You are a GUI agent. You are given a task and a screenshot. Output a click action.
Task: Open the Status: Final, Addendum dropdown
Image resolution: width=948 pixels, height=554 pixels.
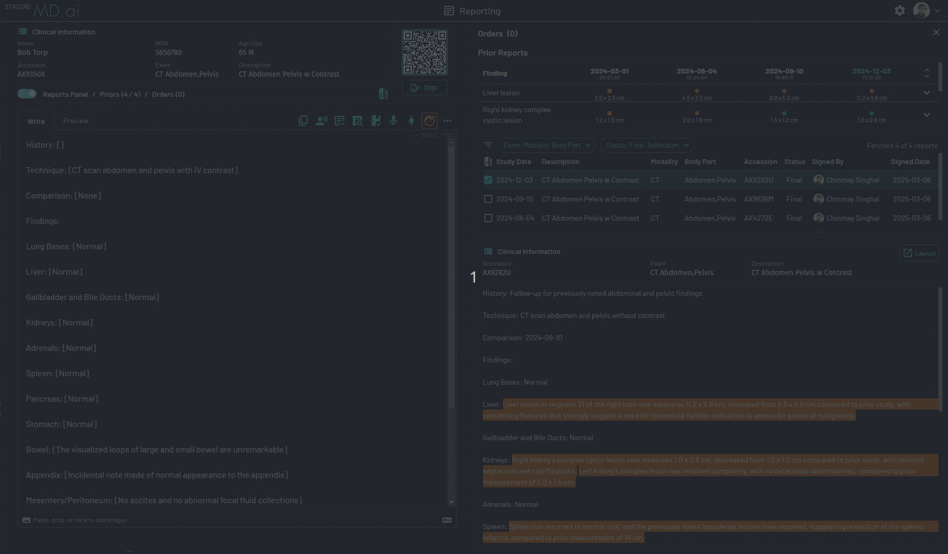pos(647,145)
